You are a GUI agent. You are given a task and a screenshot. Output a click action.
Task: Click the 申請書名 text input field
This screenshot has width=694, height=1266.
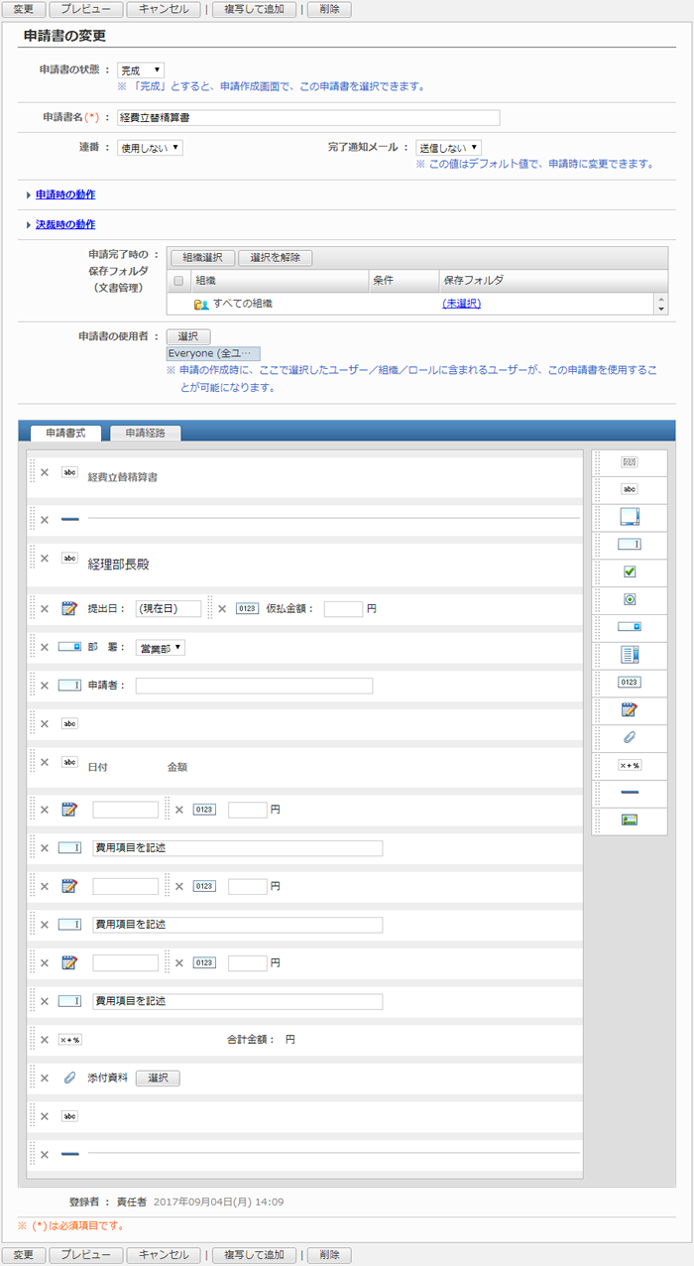307,117
